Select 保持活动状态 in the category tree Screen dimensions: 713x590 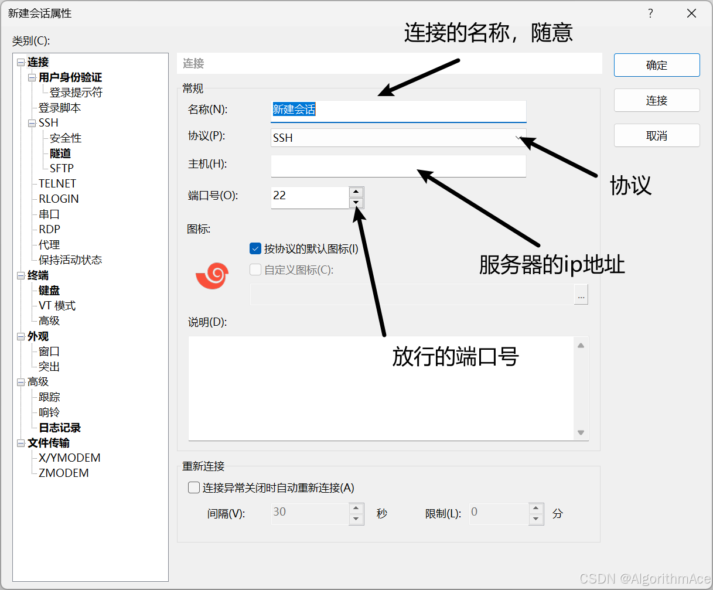pos(70,260)
